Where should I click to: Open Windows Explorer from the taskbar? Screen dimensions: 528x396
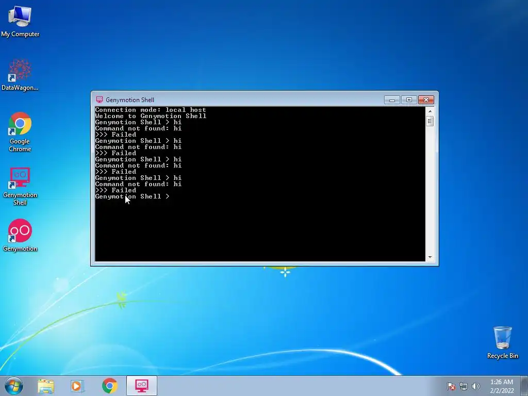pyautogui.click(x=46, y=386)
